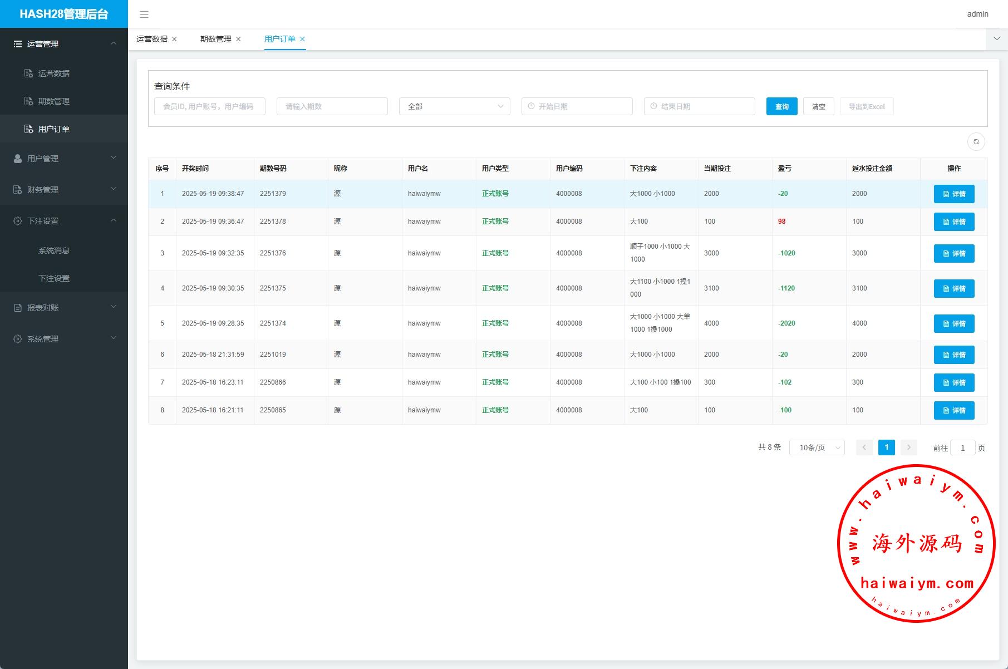Expand the 财务管理 sidebar menu
This screenshot has height=669, width=1008.
click(64, 190)
